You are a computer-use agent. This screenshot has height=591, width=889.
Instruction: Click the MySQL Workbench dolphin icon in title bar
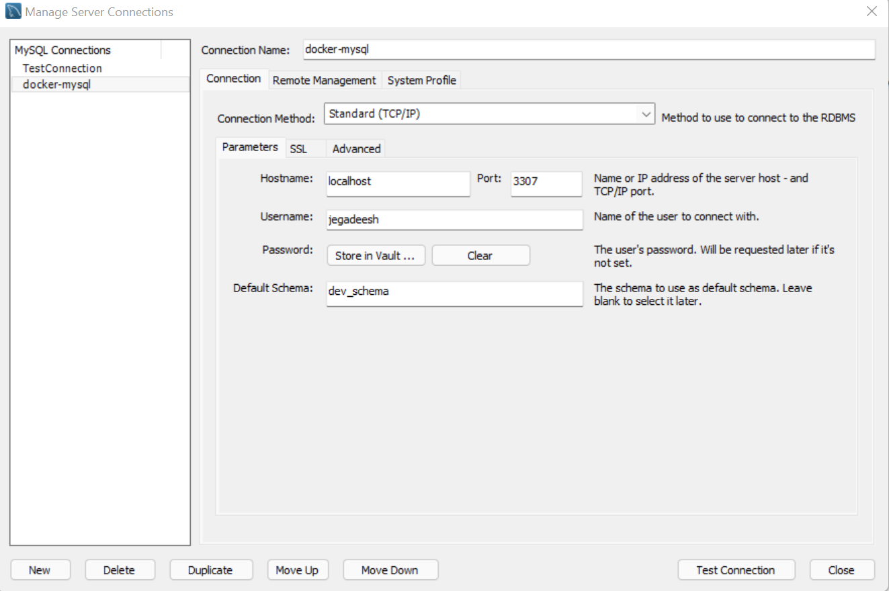click(13, 11)
